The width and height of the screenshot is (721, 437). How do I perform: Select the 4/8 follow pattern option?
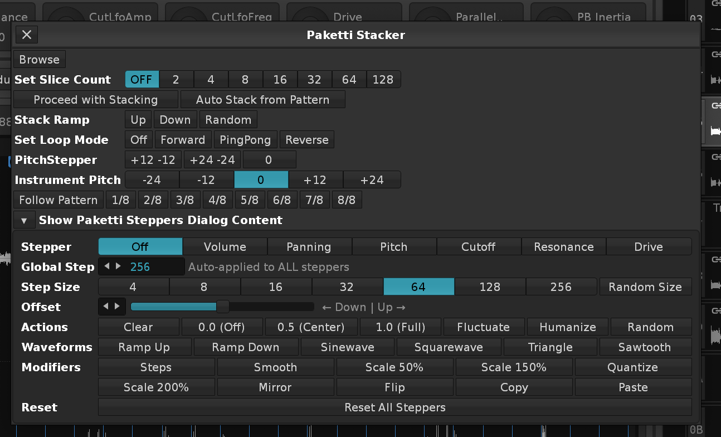pos(217,200)
